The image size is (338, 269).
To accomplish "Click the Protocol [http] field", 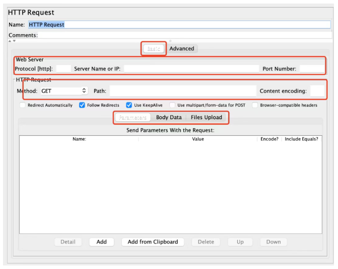I will tap(63, 69).
